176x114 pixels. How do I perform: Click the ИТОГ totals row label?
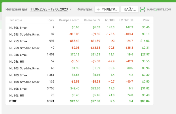[x=14, y=101]
